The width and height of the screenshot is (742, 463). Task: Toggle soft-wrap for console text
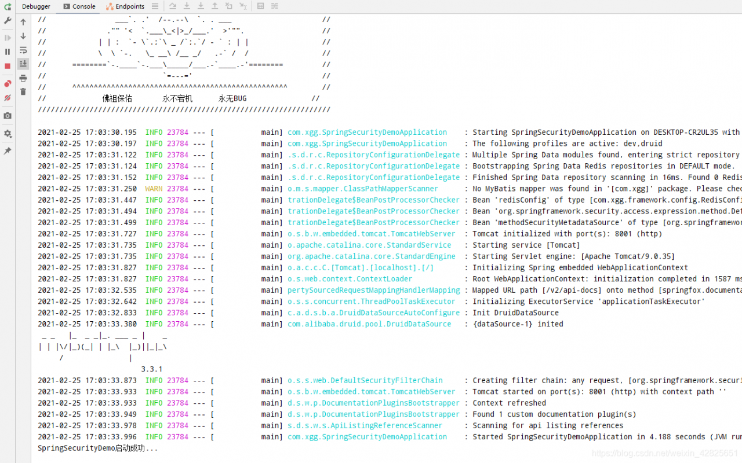point(23,50)
